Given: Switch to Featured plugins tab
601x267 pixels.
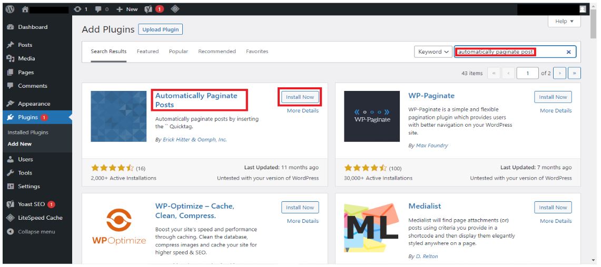Looking at the screenshot, I should [x=147, y=52].
